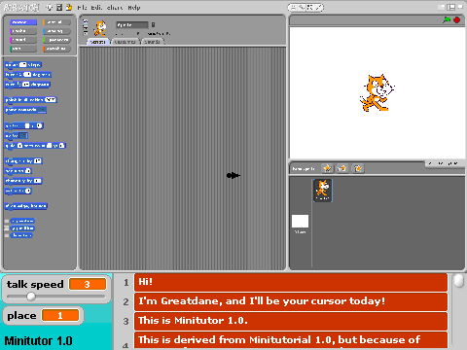Image resolution: width=467 pixels, height=350 pixels.
Task: Toggle the y position reporter checkbox
Action: [x=7, y=228]
